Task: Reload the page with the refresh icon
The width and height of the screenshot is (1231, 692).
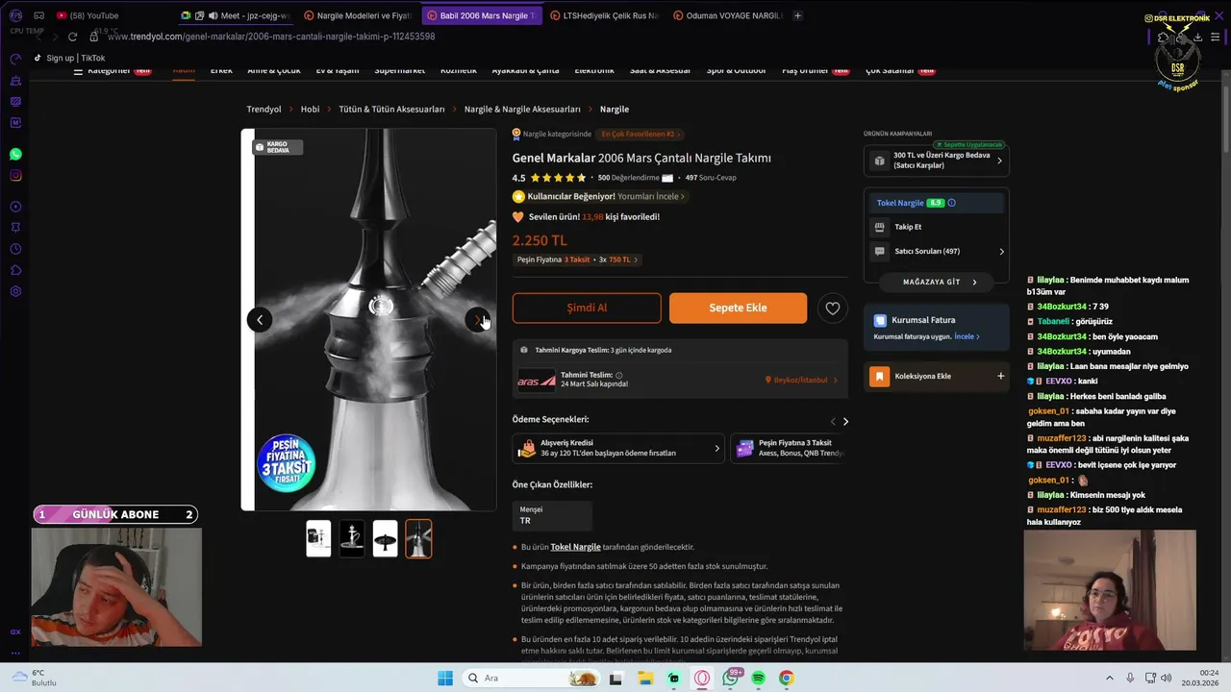Action: 72,37
